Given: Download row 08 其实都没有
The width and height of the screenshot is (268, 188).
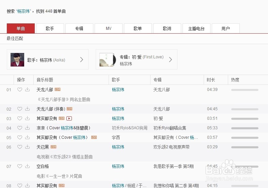Looking at the screenshot, I should coord(27,185).
